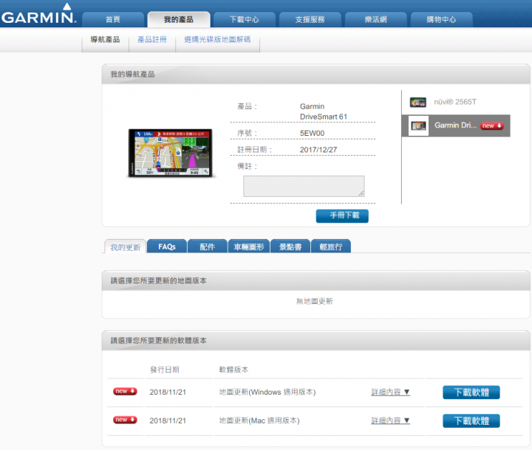532x450 pixels.
Task: Switch to the 配件 accessories tab
Action: pyautogui.click(x=208, y=246)
